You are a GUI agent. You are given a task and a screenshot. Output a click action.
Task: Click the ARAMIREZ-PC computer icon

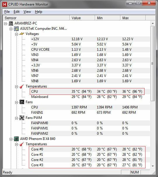[11, 23]
